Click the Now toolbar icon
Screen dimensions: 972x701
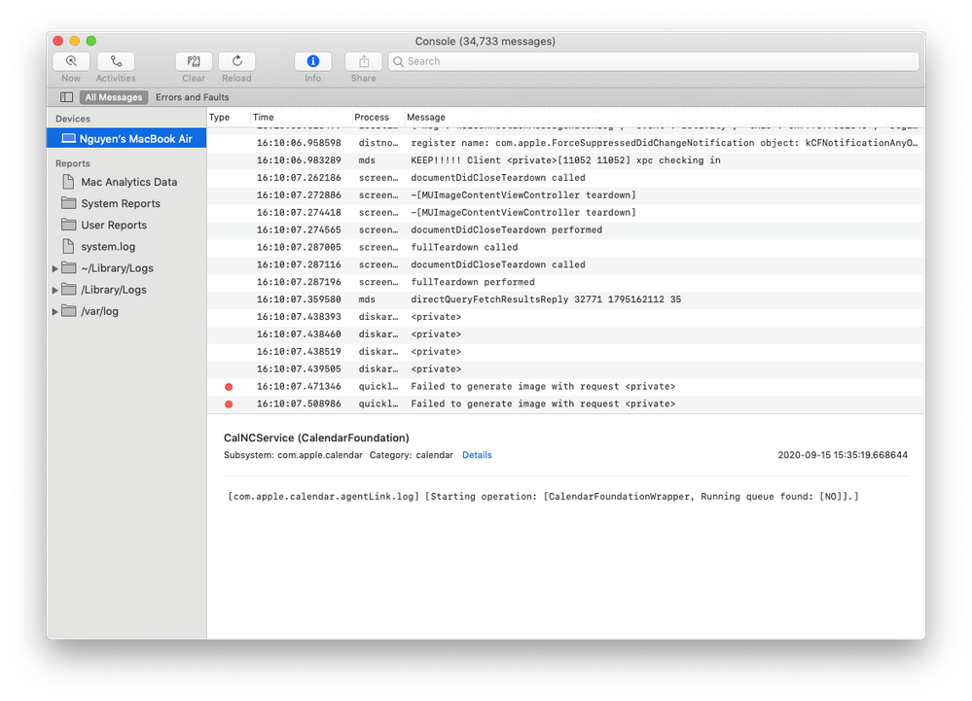point(71,61)
